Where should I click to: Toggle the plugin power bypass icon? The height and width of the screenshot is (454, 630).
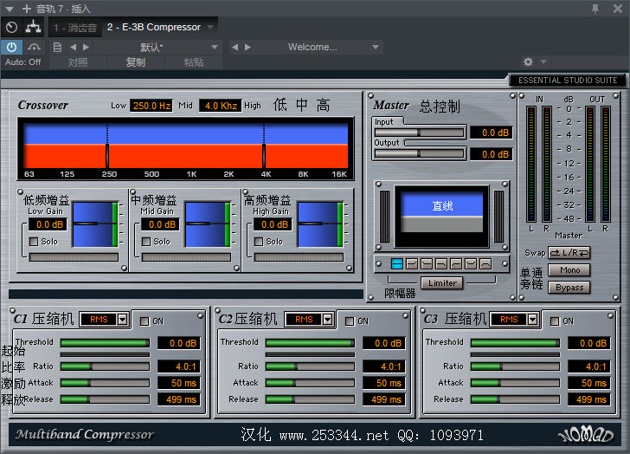[11, 47]
